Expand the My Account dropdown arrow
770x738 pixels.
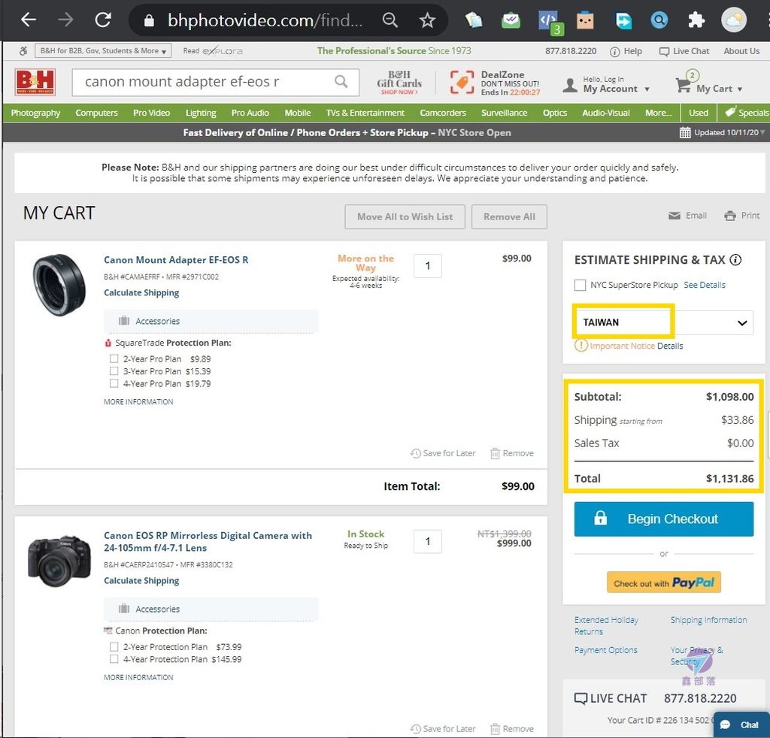647,89
